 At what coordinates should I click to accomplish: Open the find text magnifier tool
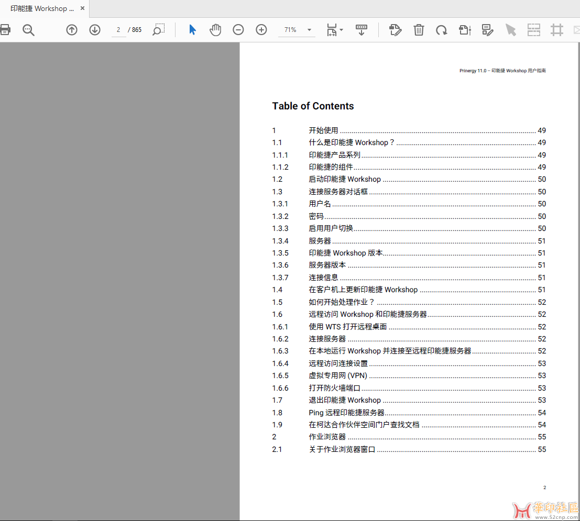28,29
